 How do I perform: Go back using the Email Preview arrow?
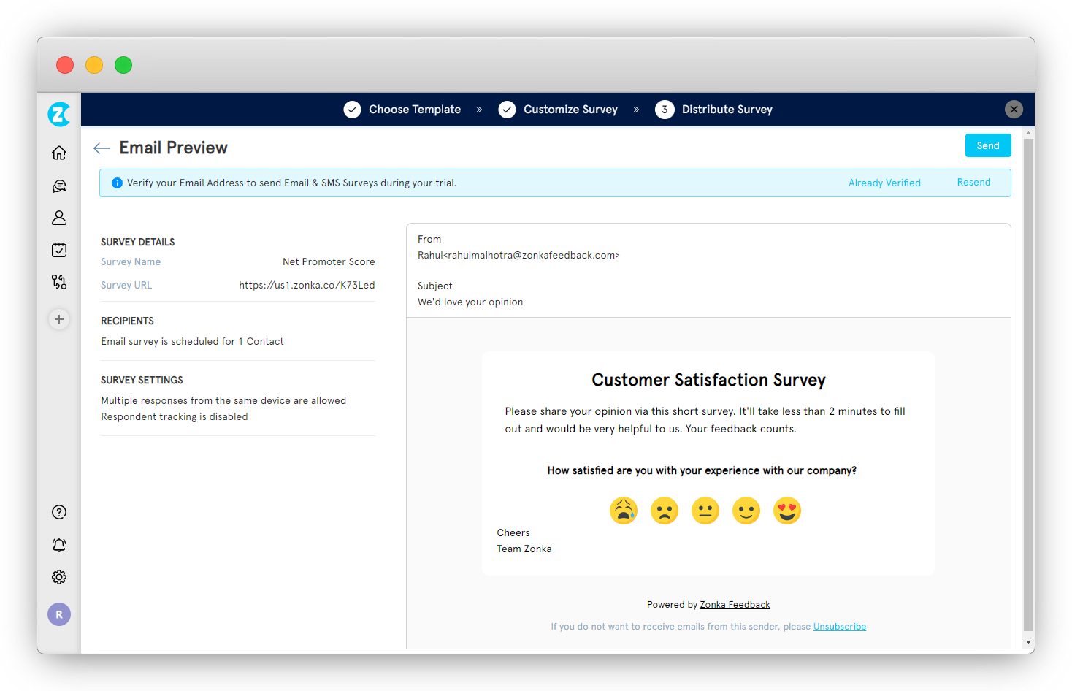(102, 148)
